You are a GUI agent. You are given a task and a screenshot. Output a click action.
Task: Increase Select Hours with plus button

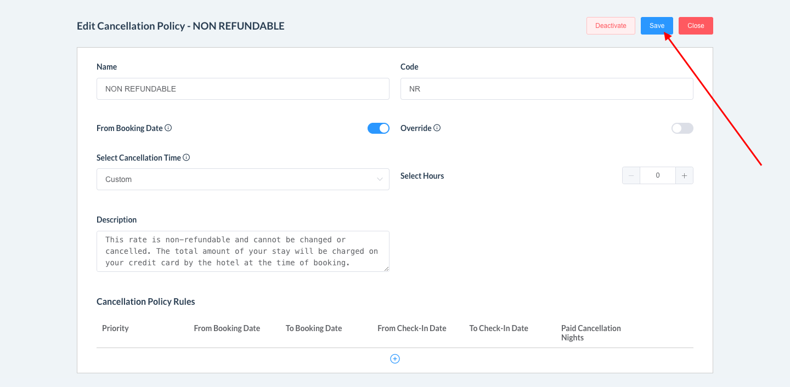(x=684, y=176)
